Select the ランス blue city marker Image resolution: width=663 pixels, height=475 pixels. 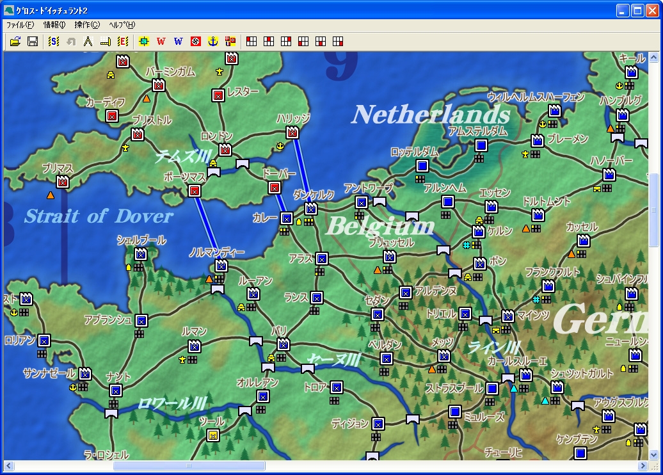coord(317,298)
